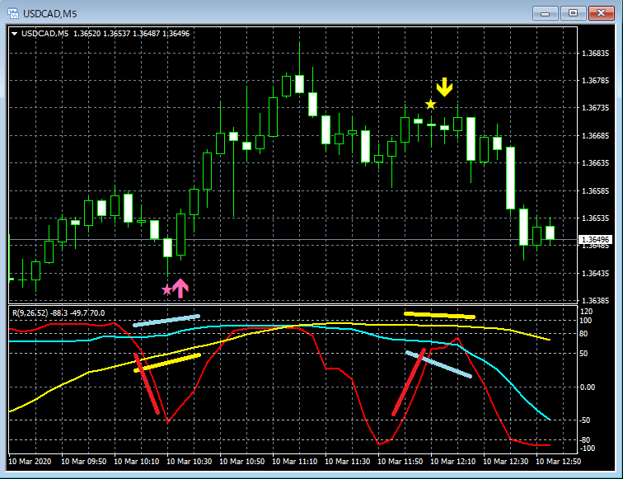The image size is (623, 479).
Task: Click the indicator scale value -100
Action: coord(588,448)
